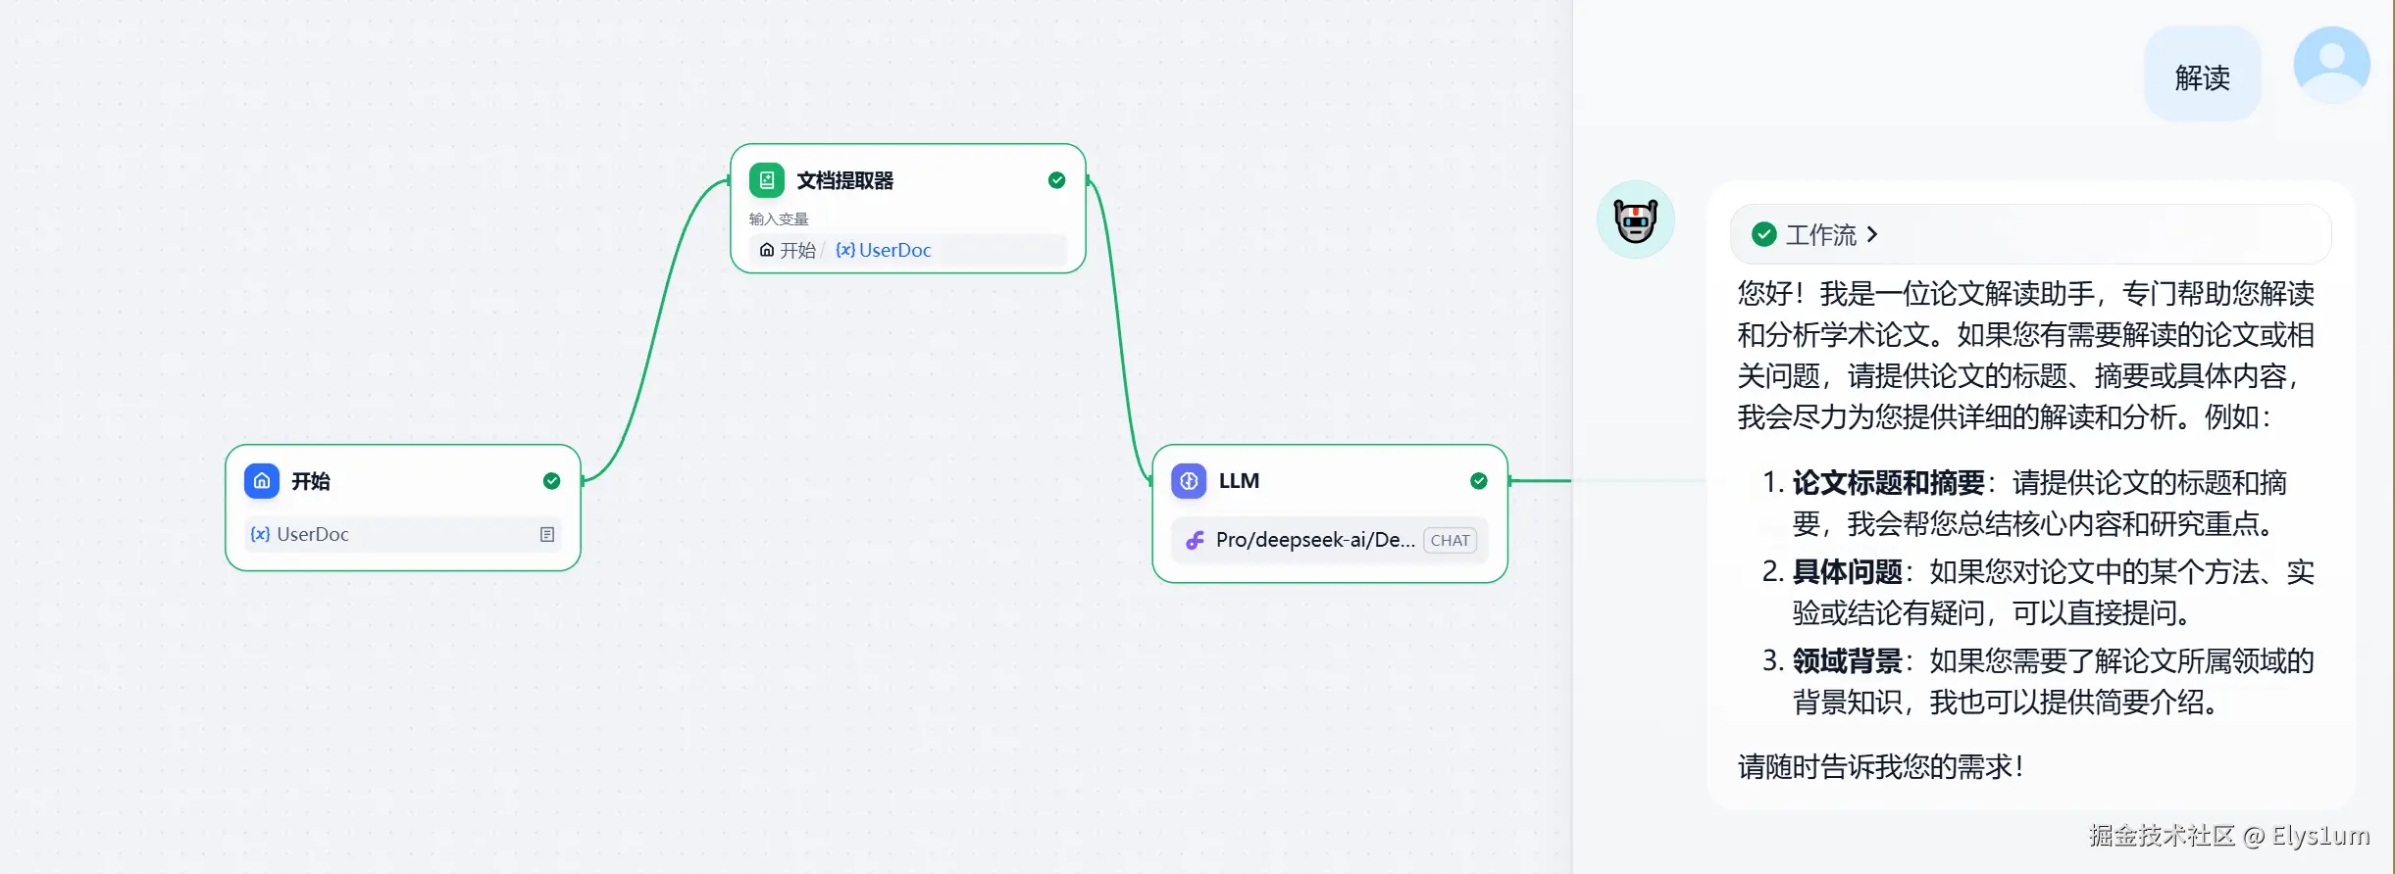
Task: Click the blue home icon on Start node
Action: click(261, 481)
